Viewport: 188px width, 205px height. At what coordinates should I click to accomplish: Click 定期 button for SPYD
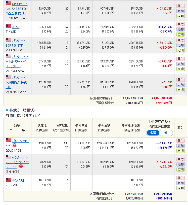pos(180,16)
